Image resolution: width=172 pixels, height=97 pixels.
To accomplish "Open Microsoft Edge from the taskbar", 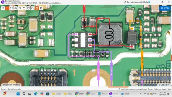I will (x=36, y=94).
